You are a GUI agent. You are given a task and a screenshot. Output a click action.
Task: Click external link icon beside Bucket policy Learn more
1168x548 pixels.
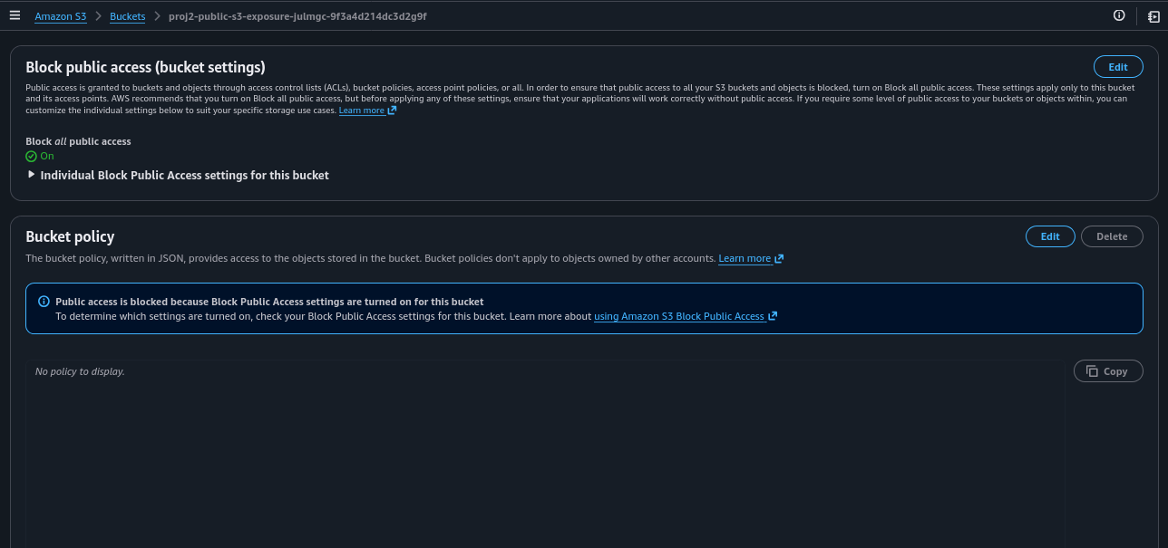click(779, 259)
